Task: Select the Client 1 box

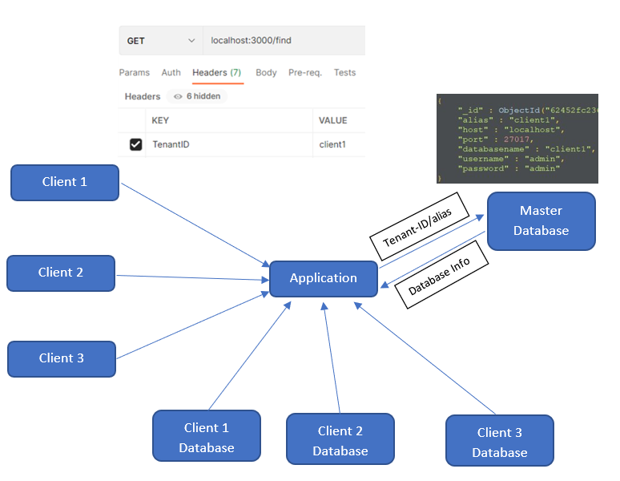Action: coord(65,183)
